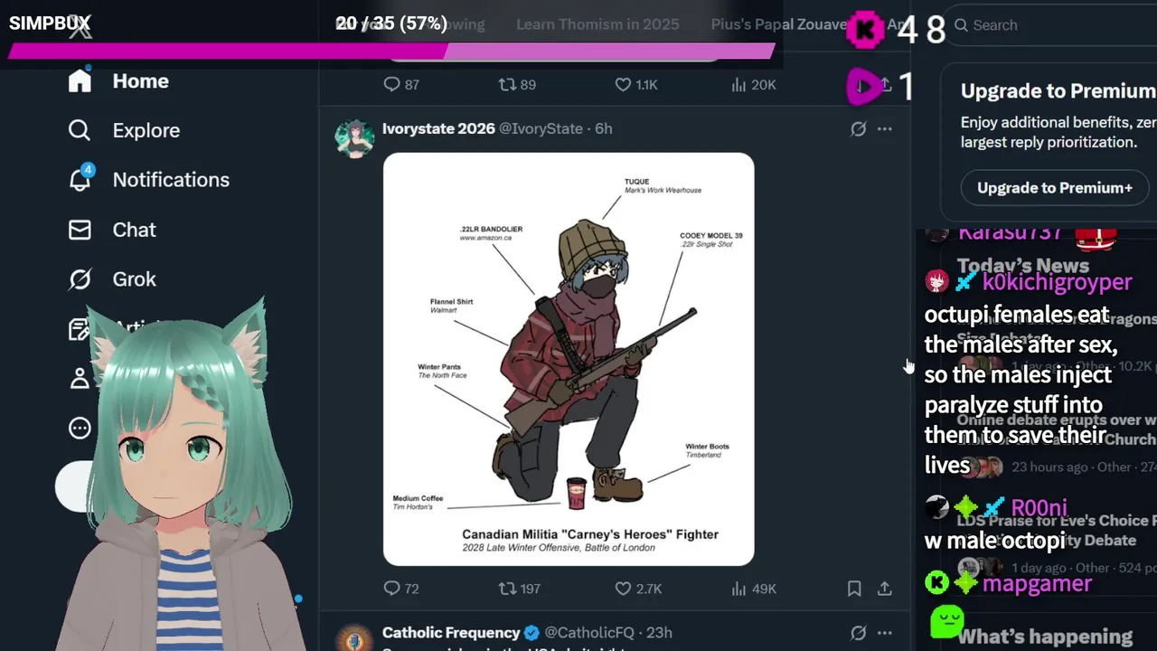Viewport: 1157px width, 651px height.
Task: Open the Grok icon in sidebar
Action: pos(80,279)
